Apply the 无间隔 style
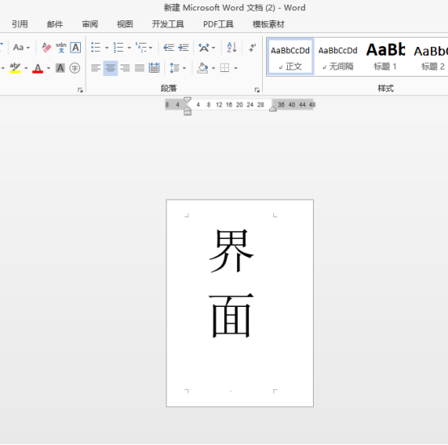Viewport: 448px width, 445px height. (338, 57)
